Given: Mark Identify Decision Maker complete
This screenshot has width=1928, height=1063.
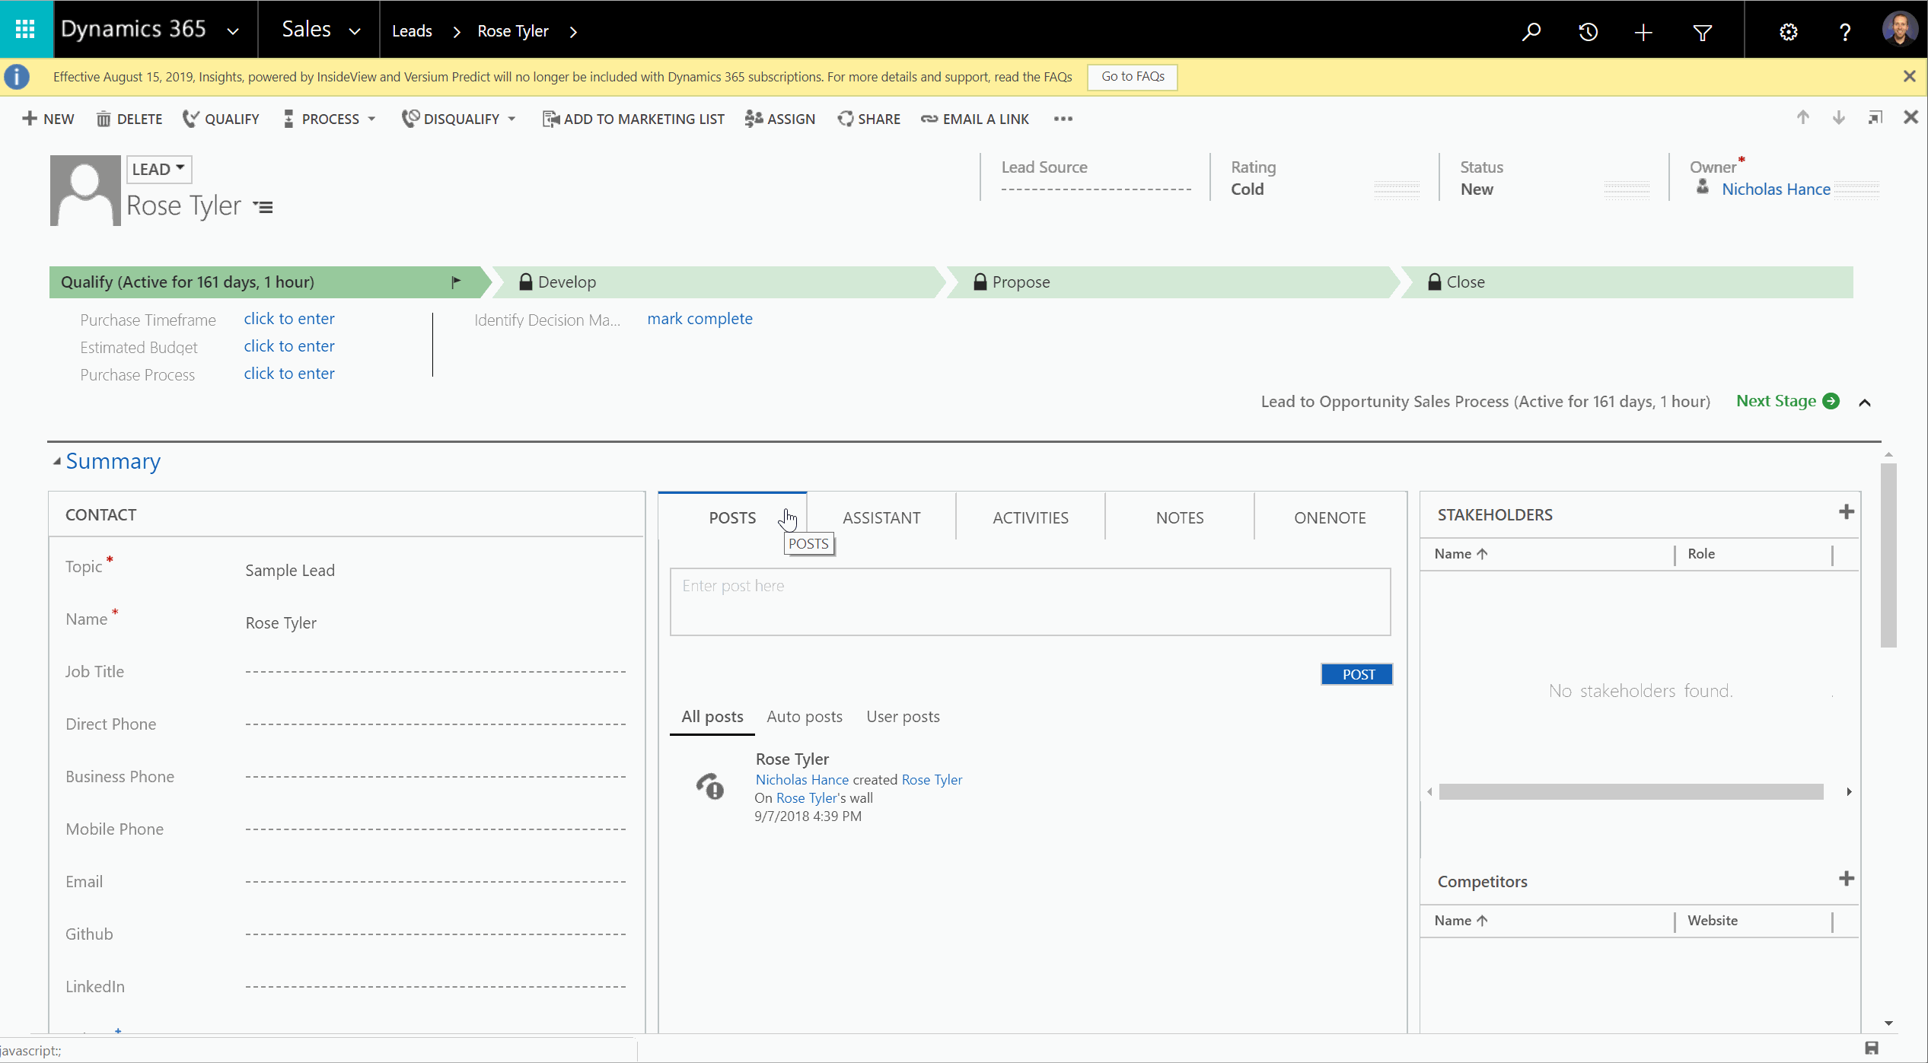Looking at the screenshot, I should pyautogui.click(x=699, y=319).
